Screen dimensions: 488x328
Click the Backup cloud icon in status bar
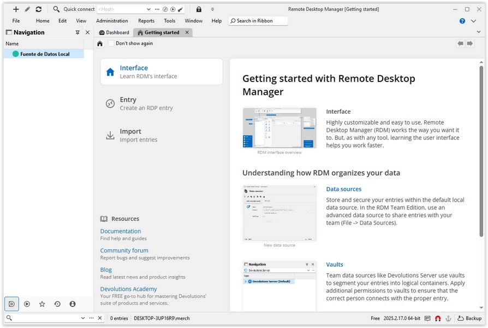click(x=461, y=318)
